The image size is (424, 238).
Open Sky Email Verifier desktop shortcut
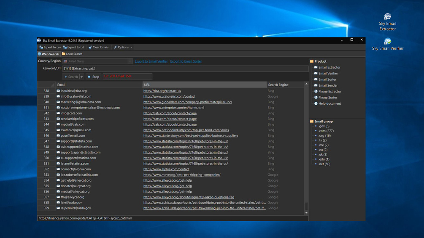[x=387, y=44]
